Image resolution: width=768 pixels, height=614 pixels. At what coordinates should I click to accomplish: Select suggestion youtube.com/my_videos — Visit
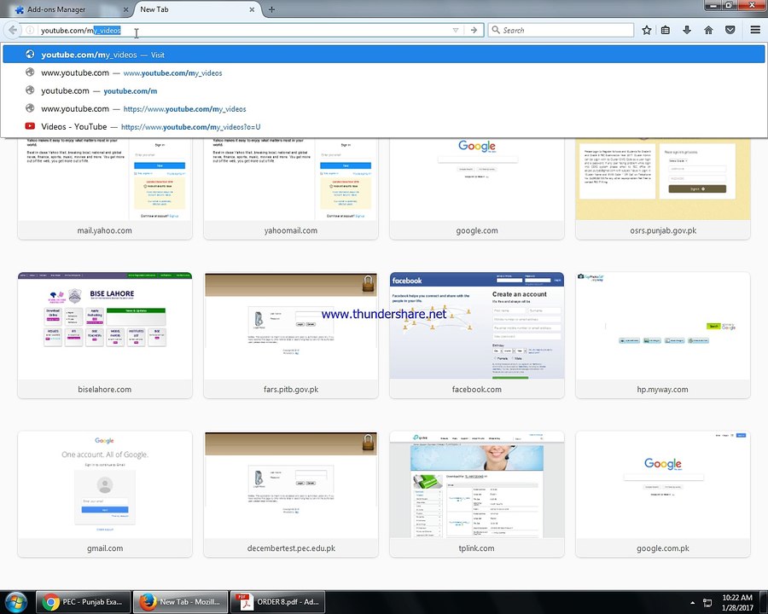click(x=383, y=55)
